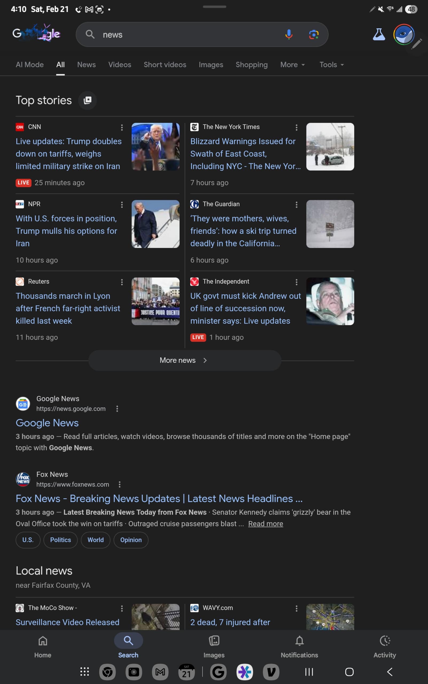428x684 pixels.
Task: Launch Gmail from the taskbar
Action: coord(160,671)
